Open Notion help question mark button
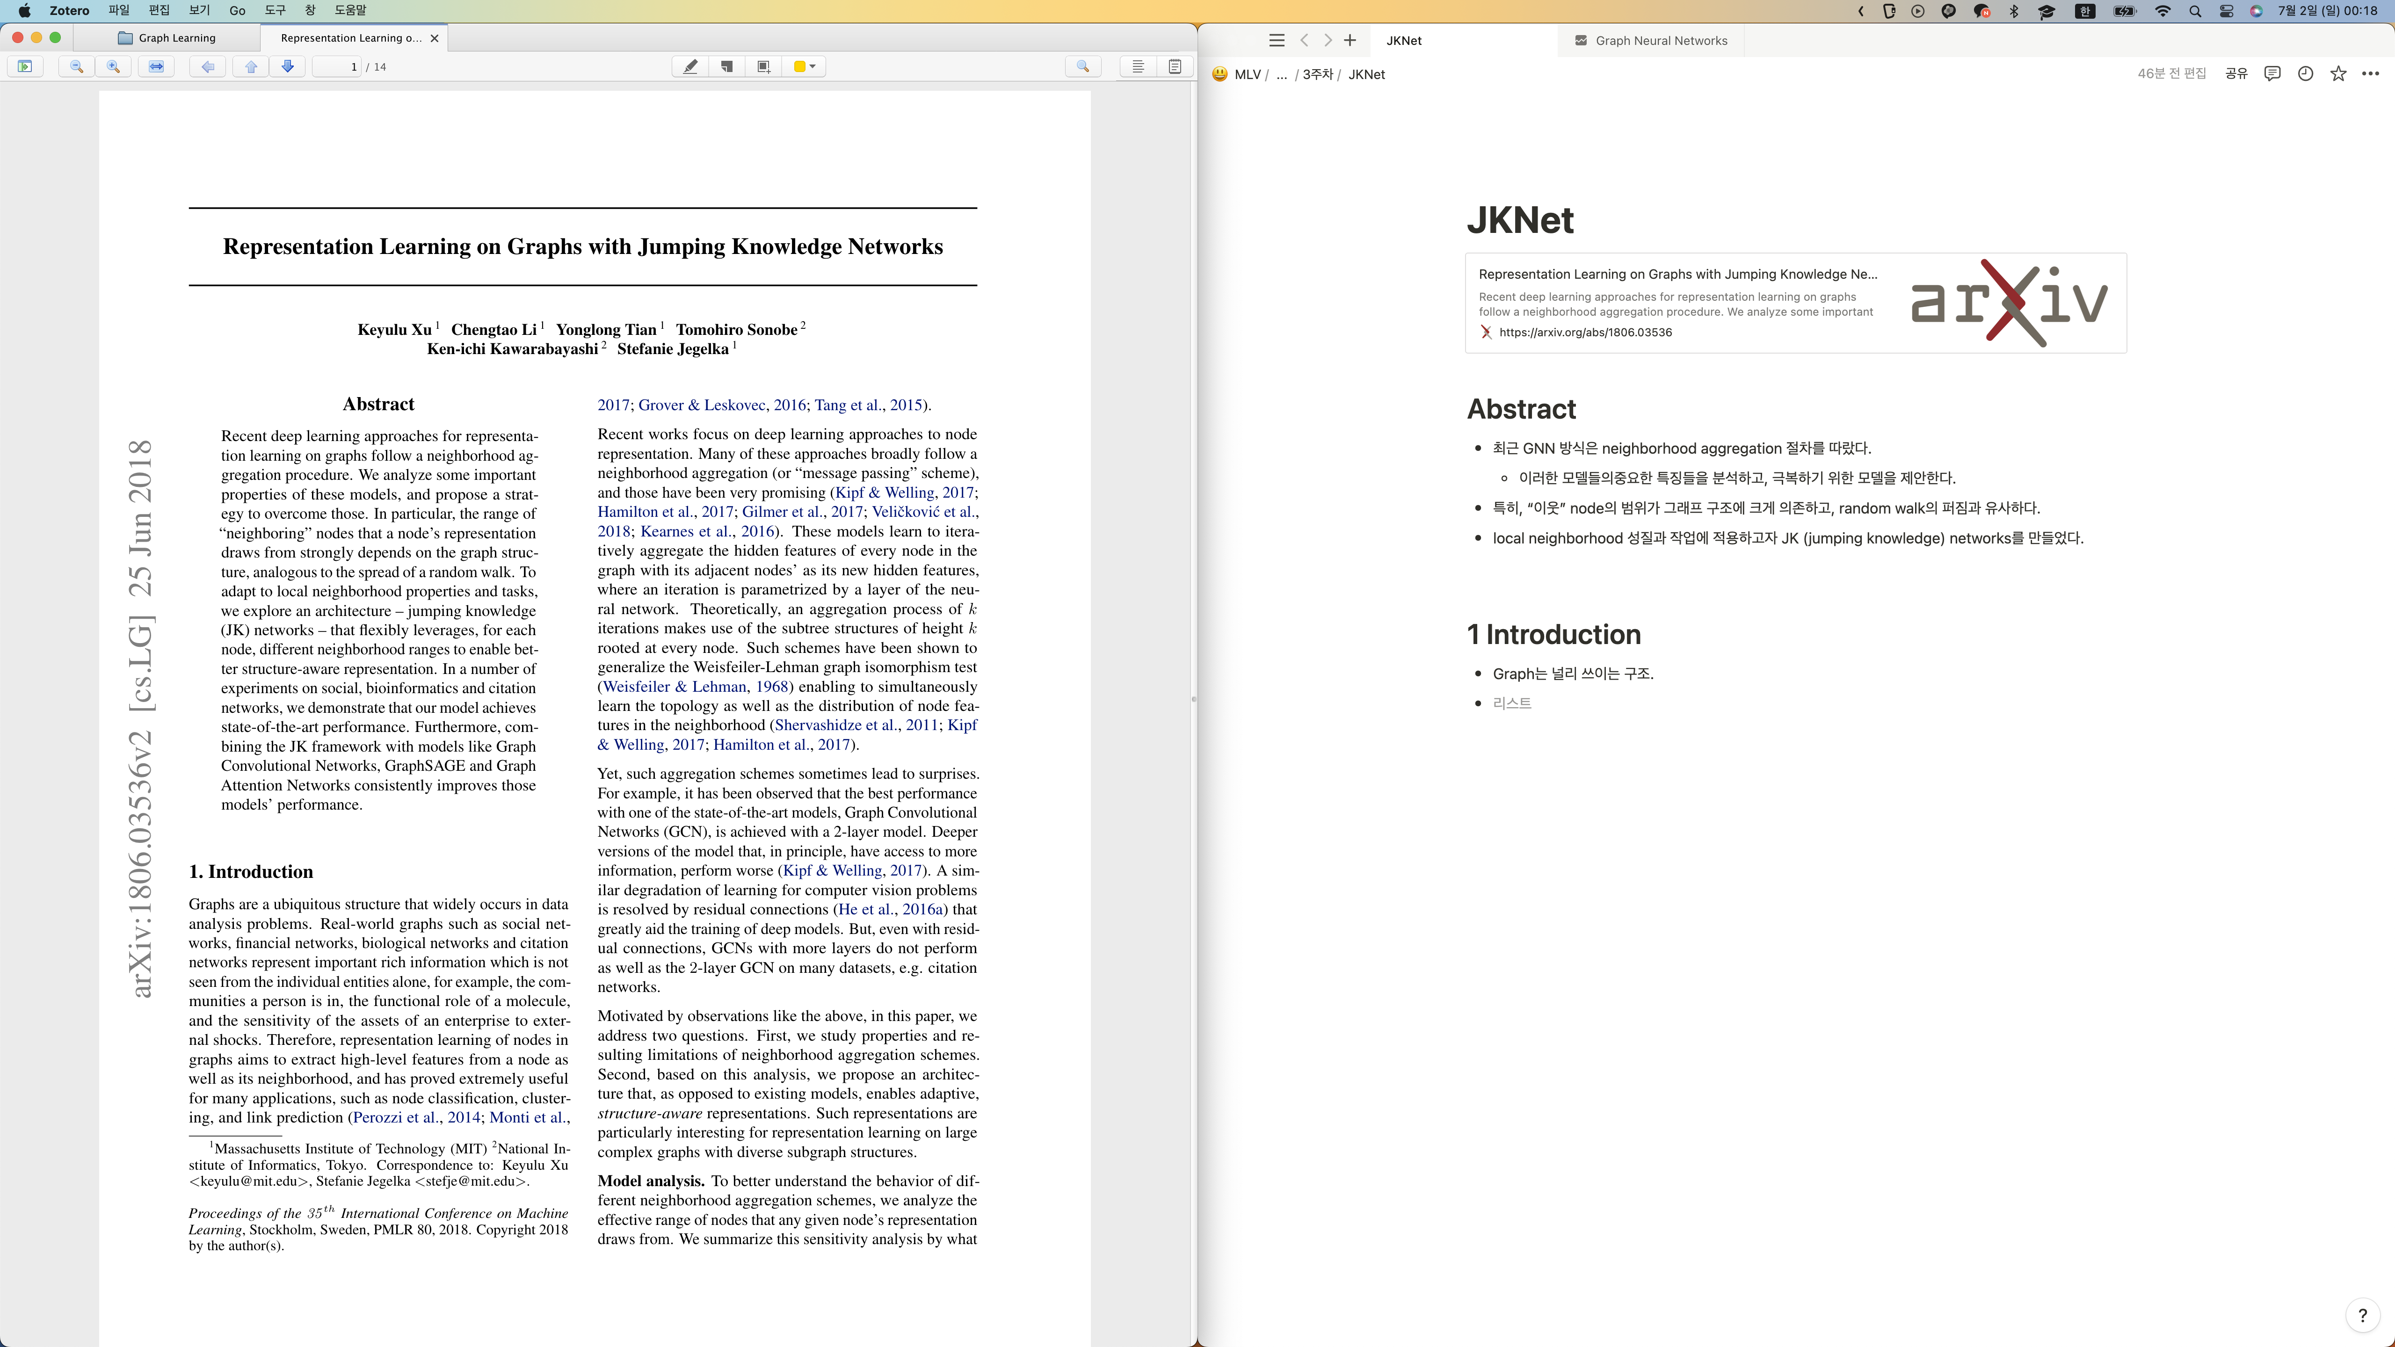2395x1347 pixels. 2362,1315
